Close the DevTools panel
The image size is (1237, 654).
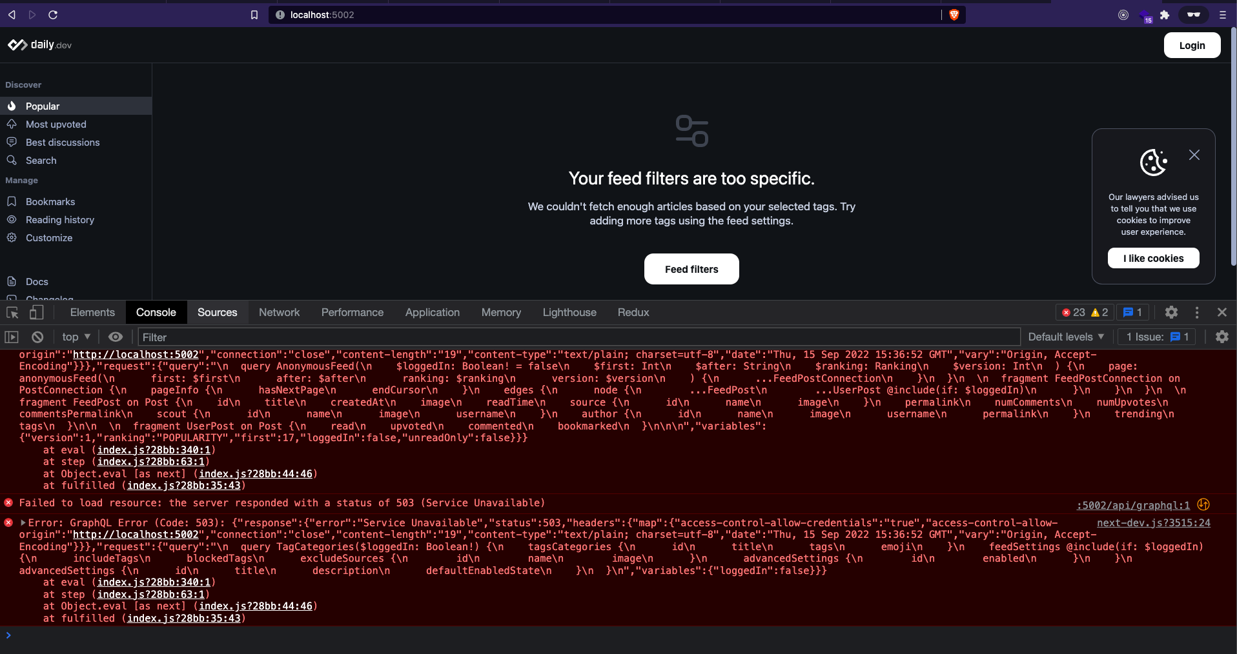1222,312
